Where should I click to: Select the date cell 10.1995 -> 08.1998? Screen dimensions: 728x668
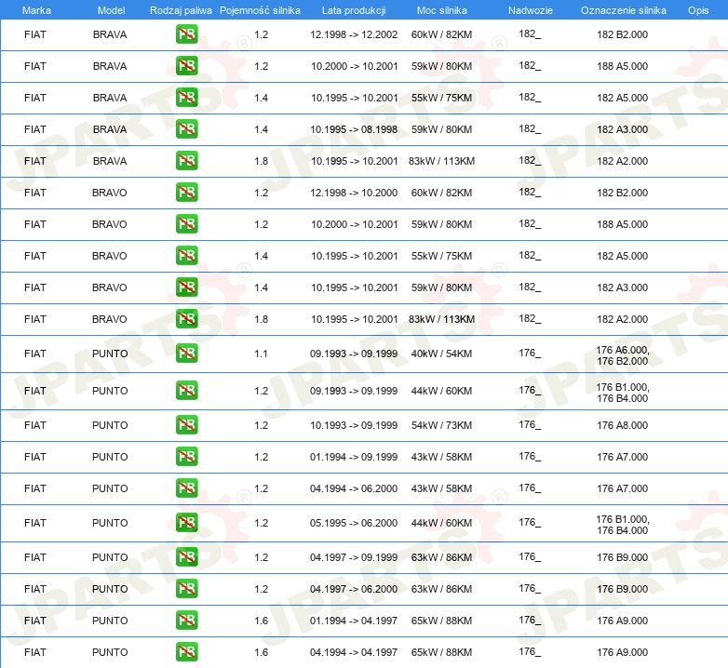point(354,129)
